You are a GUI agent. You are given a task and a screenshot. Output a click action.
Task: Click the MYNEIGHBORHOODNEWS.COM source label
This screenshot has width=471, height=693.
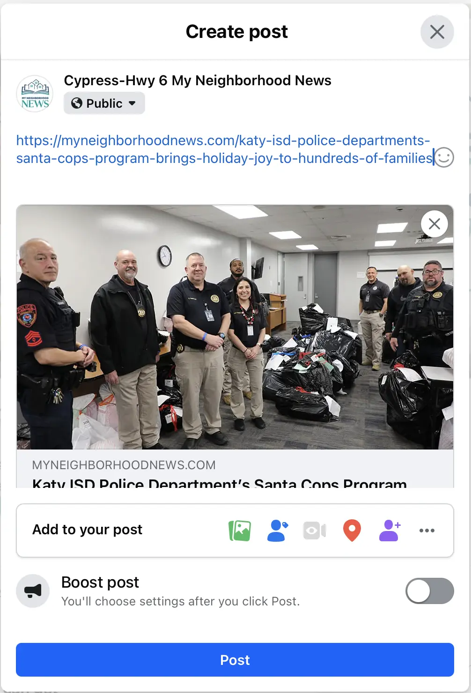point(124,465)
